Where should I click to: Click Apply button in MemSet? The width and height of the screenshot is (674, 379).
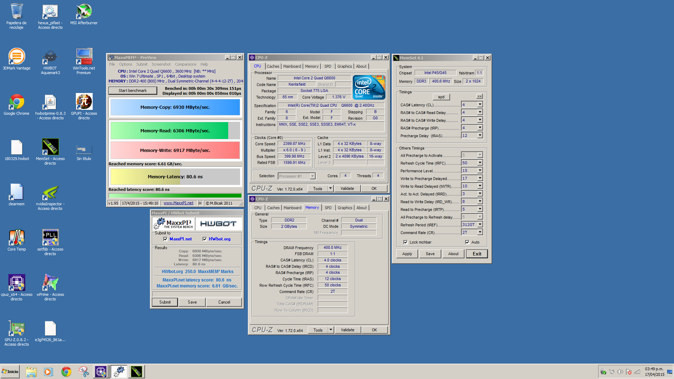pos(407,254)
